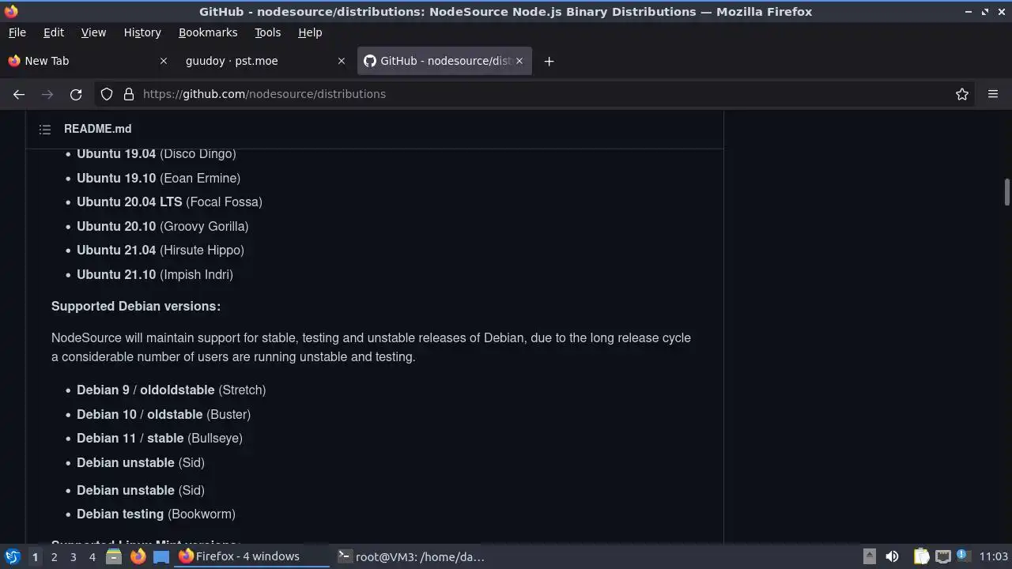
Task: Click the Debian 11 / stable item
Action: [160, 438]
